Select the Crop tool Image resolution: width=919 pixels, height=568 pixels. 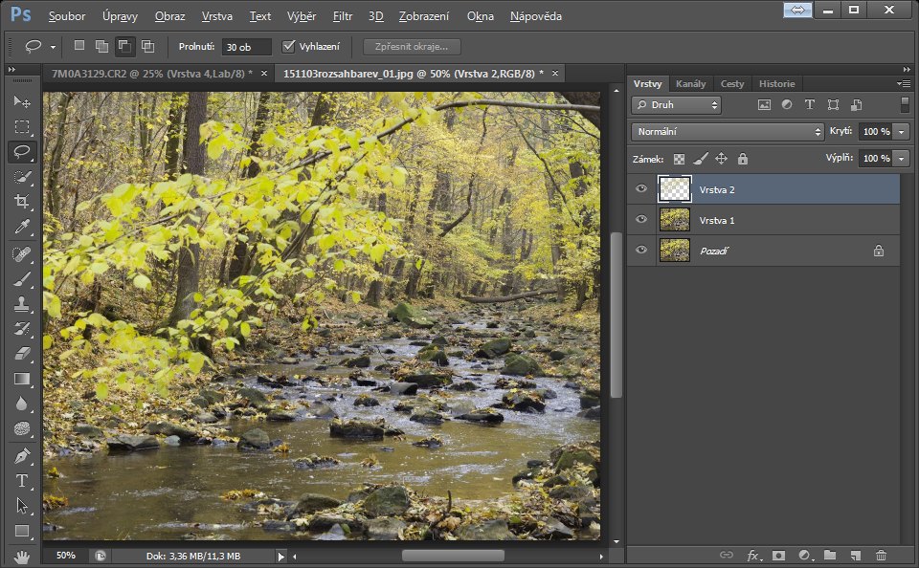(22, 201)
